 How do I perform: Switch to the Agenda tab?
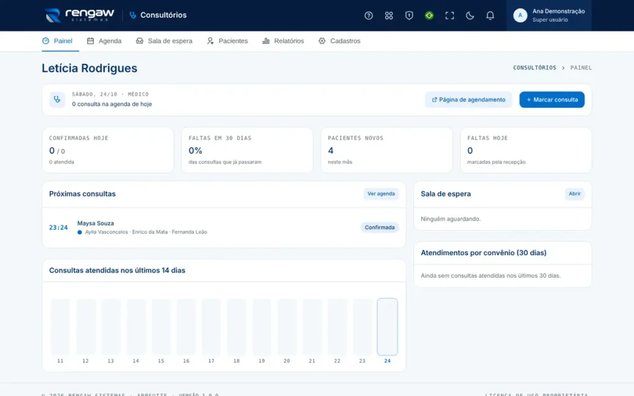pos(104,41)
